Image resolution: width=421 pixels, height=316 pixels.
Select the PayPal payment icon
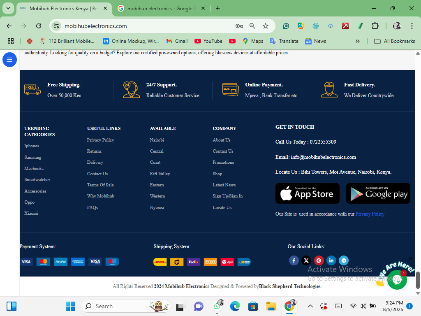(x=60, y=261)
